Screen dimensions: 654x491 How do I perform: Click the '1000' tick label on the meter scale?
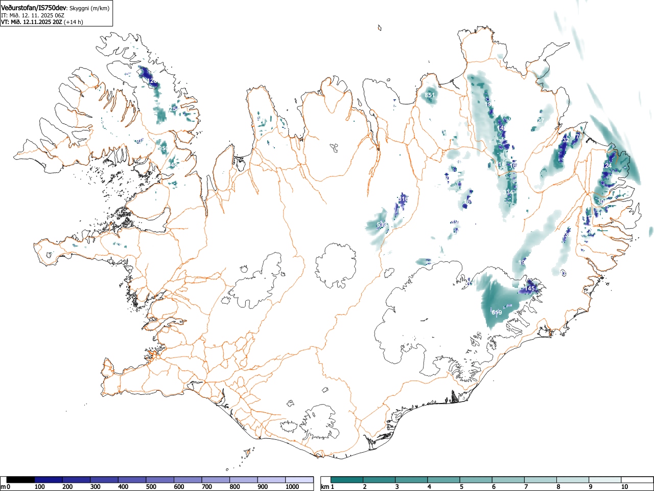292,487
